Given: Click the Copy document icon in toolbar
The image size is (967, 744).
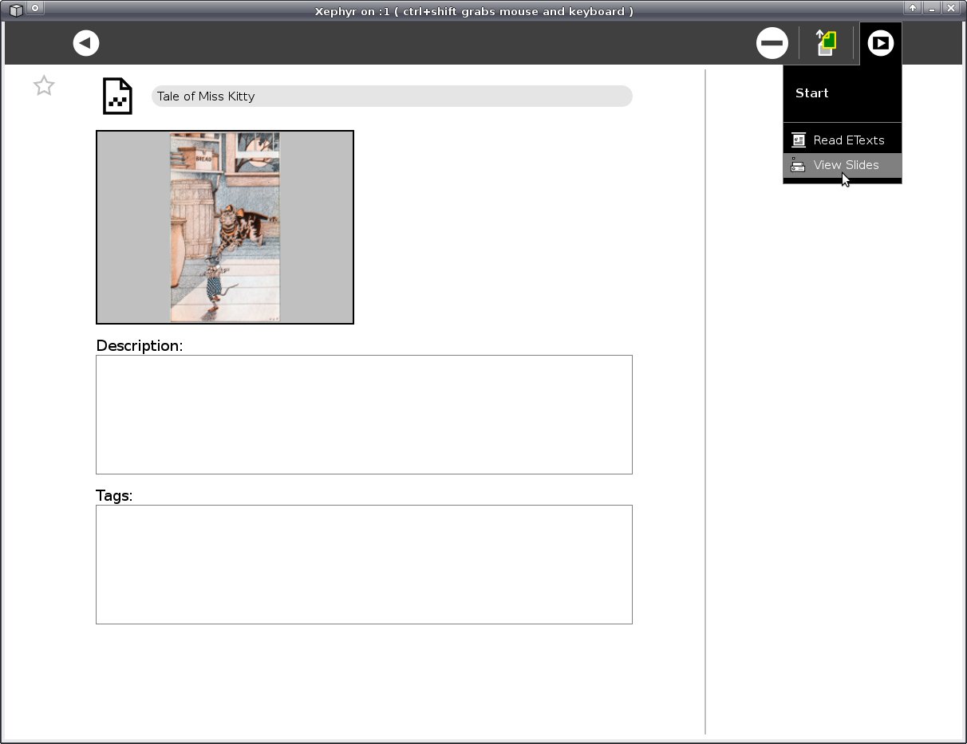Looking at the screenshot, I should pos(826,43).
